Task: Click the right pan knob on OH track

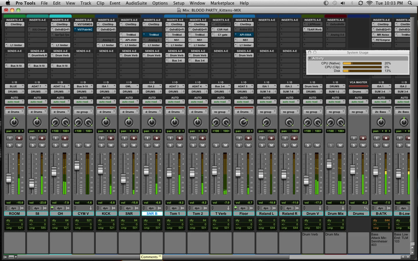Action: coord(66,123)
